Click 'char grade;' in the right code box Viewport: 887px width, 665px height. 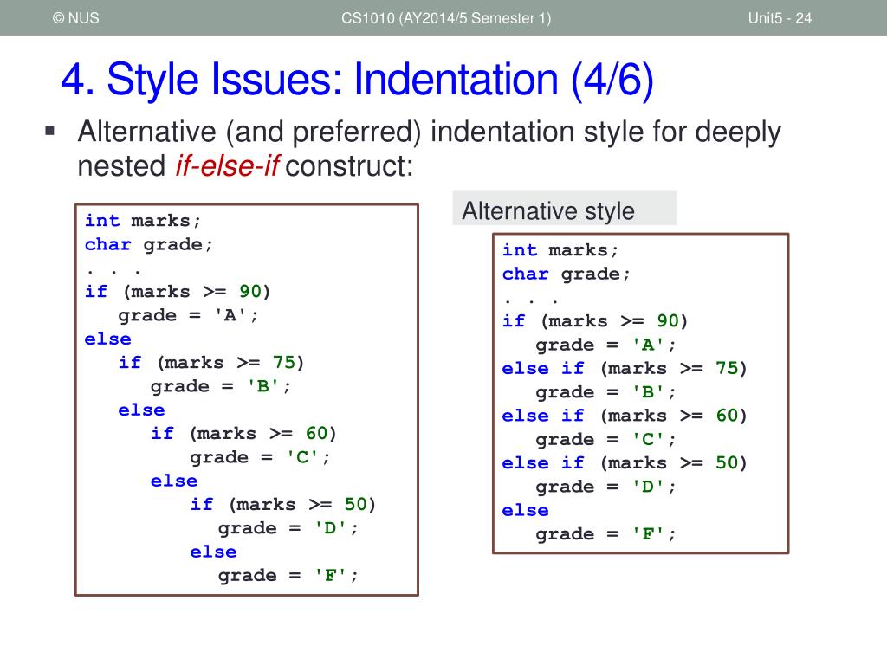pyautogui.click(x=566, y=274)
